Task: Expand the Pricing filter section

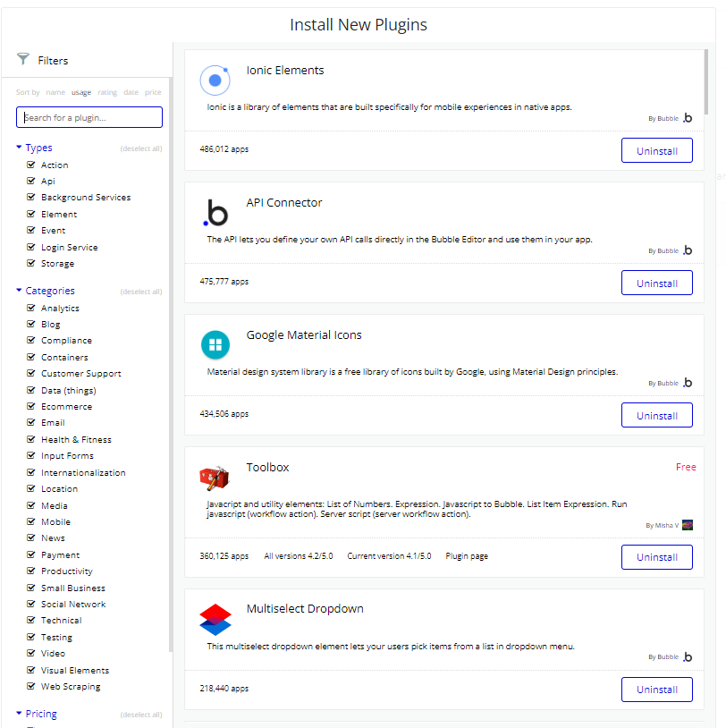Action: [x=19, y=715]
